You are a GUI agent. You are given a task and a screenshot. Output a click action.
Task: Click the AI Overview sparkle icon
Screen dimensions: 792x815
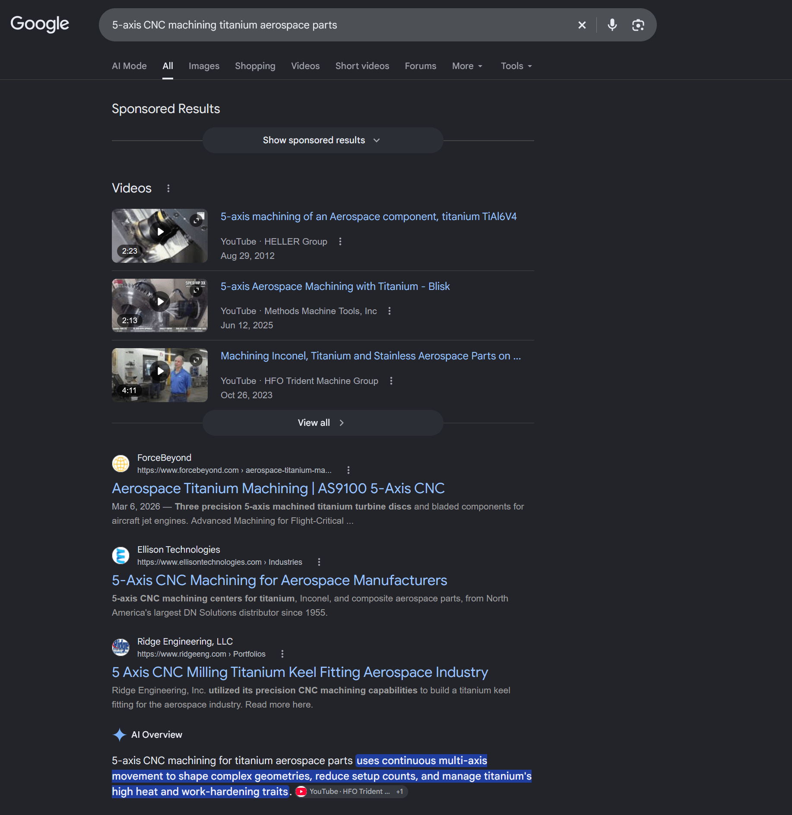pyautogui.click(x=119, y=735)
